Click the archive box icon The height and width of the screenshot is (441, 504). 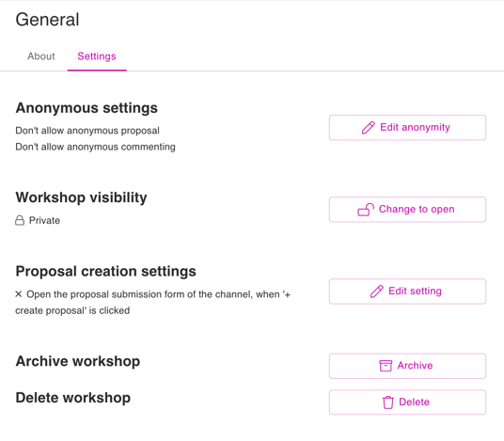(386, 366)
